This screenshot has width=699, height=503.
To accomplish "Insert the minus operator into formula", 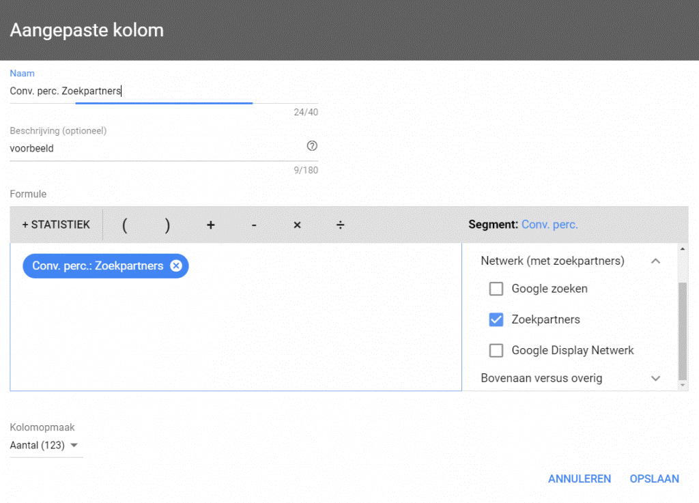I will tap(254, 225).
